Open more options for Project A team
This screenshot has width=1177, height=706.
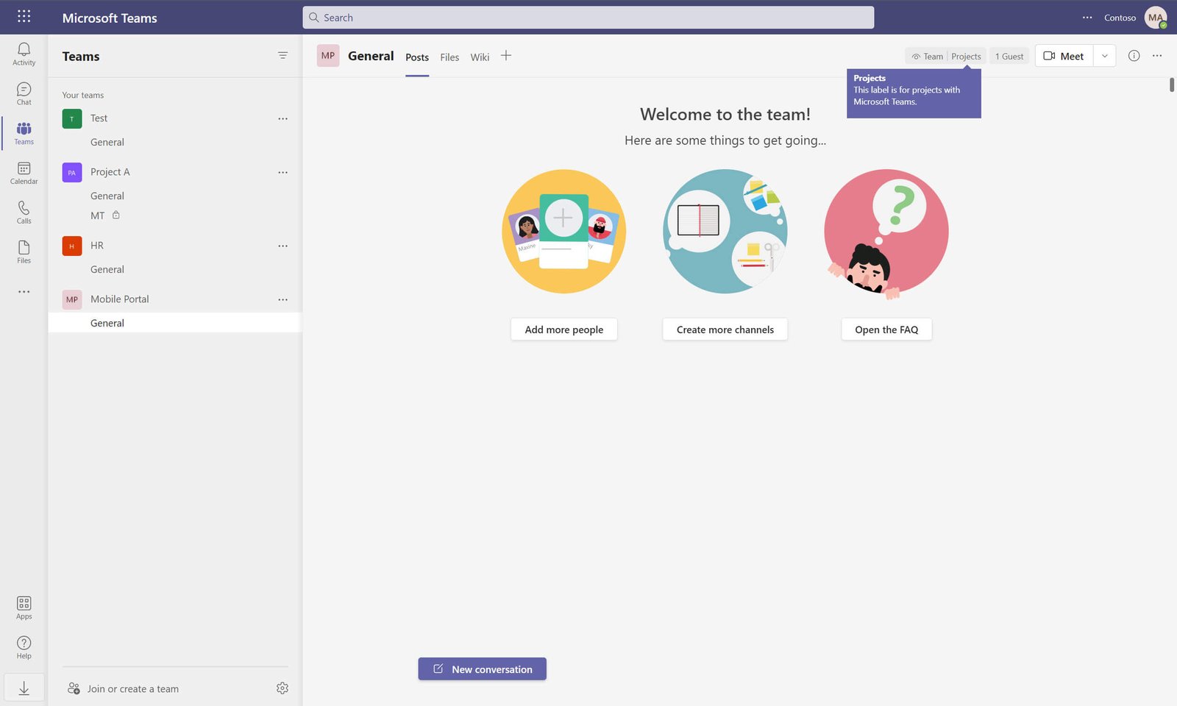tap(282, 172)
